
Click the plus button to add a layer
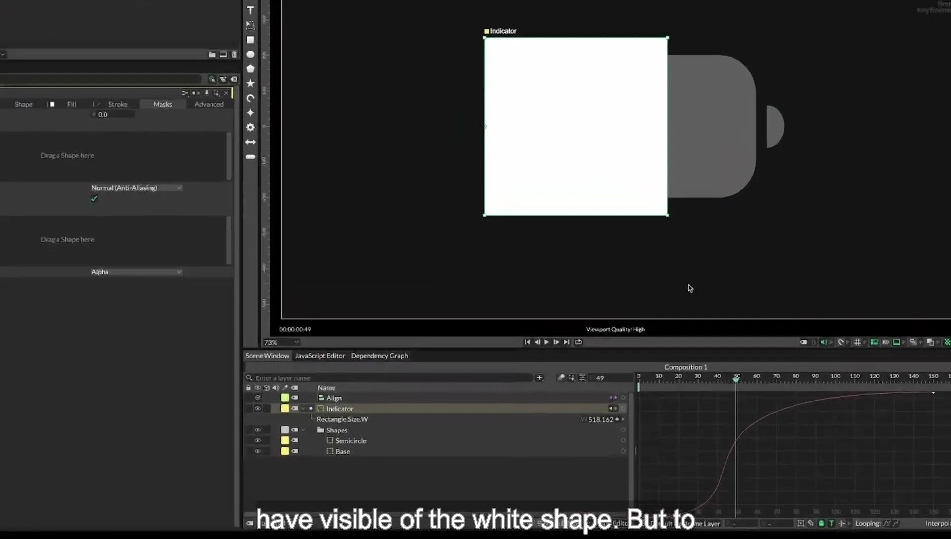(x=539, y=378)
